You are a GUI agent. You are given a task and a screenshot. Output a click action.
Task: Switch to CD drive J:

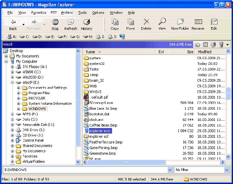pyautogui.click(x=112, y=37)
